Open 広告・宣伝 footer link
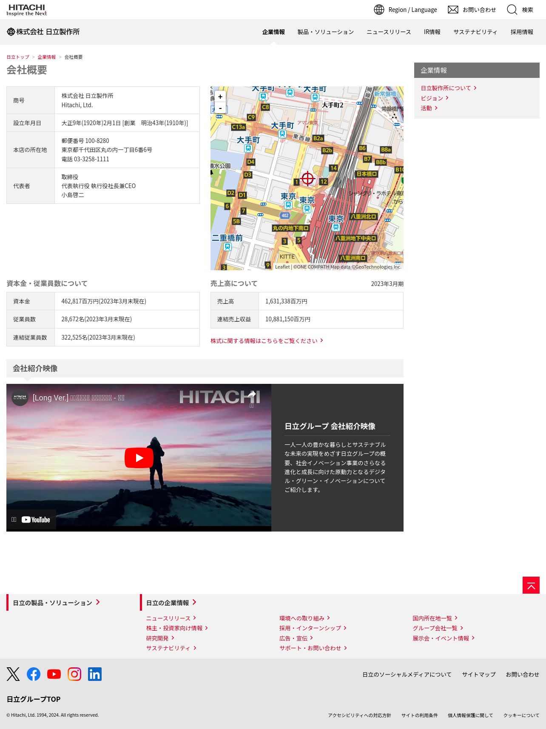 pyautogui.click(x=296, y=638)
